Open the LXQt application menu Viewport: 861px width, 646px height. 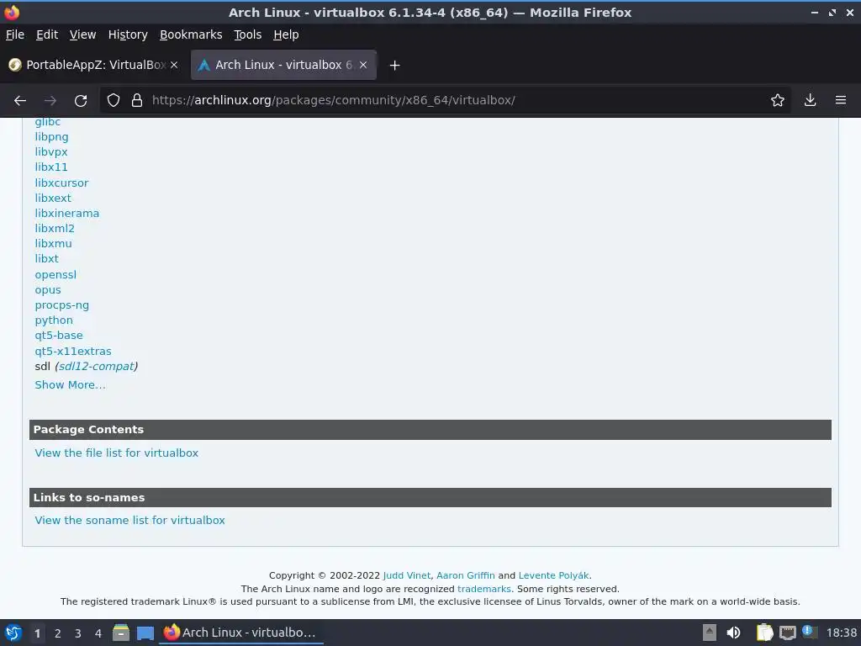[13, 633]
